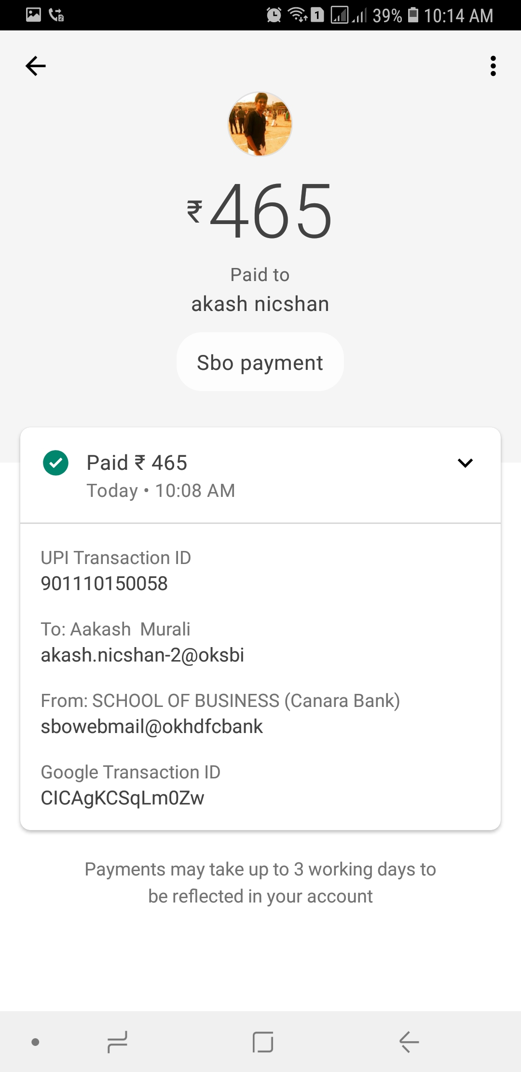The width and height of the screenshot is (521, 1072).
Task: Tap the green paid checkmark icon
Action: 55,463
